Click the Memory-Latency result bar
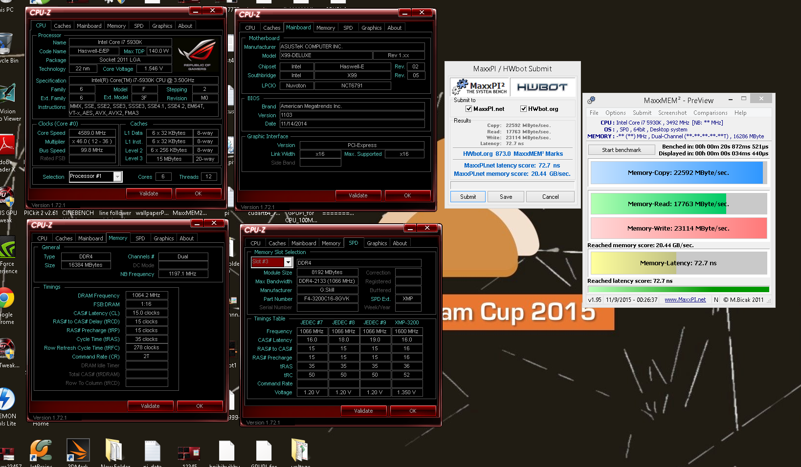801x467 pixels. tap(679, 263)
